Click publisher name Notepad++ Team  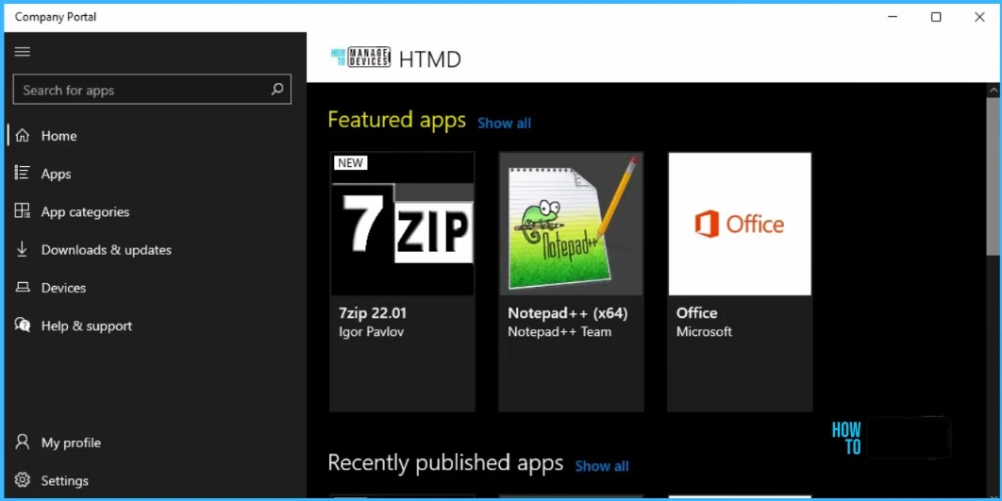tap(559, 332)
